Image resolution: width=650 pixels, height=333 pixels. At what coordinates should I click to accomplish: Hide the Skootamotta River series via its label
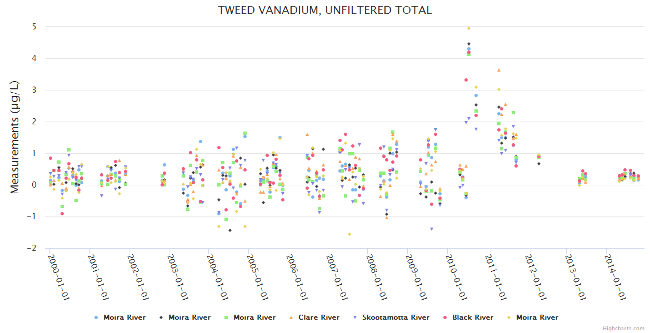tap(396, 317)
